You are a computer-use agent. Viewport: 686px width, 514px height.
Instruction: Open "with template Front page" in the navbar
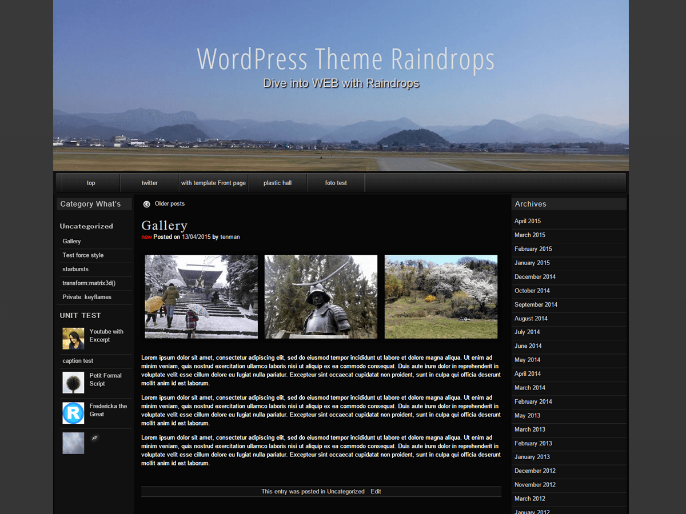(x=213, y=183)
